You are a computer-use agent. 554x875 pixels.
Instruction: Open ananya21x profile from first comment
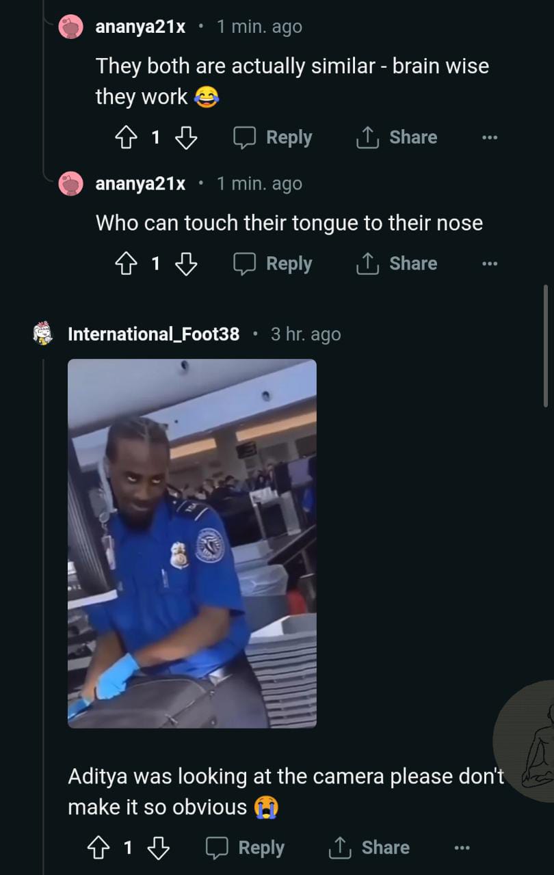pos(140,27)
